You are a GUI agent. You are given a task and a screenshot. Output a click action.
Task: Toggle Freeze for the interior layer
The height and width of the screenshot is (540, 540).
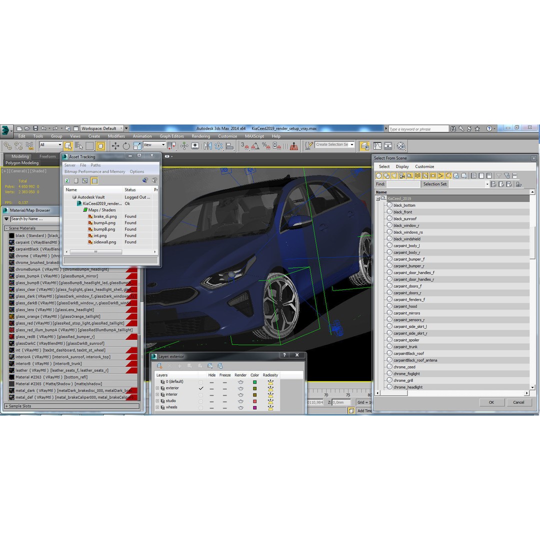[225, 394]
